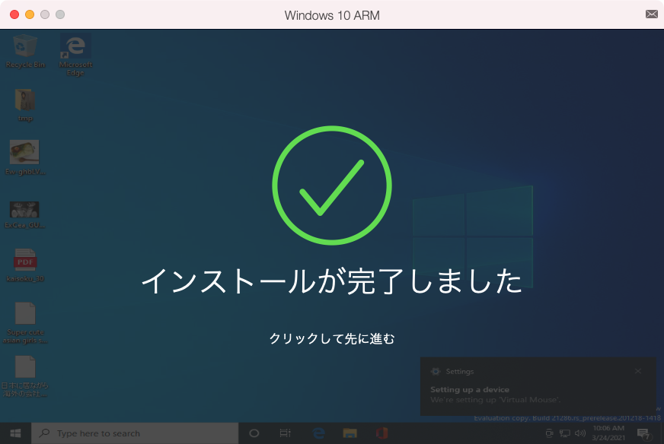The height and width of the screenshot is (444, 664).
Task: Select the 日本に居ながら海外の会社 file icon
Action: [x=25, y=376]
